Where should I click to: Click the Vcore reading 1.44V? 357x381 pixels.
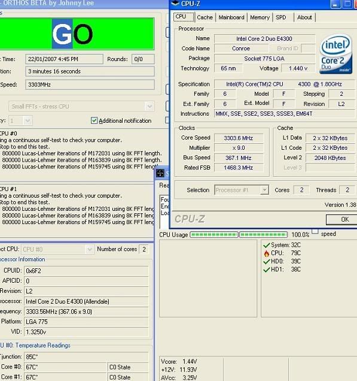tap(190, 362)
